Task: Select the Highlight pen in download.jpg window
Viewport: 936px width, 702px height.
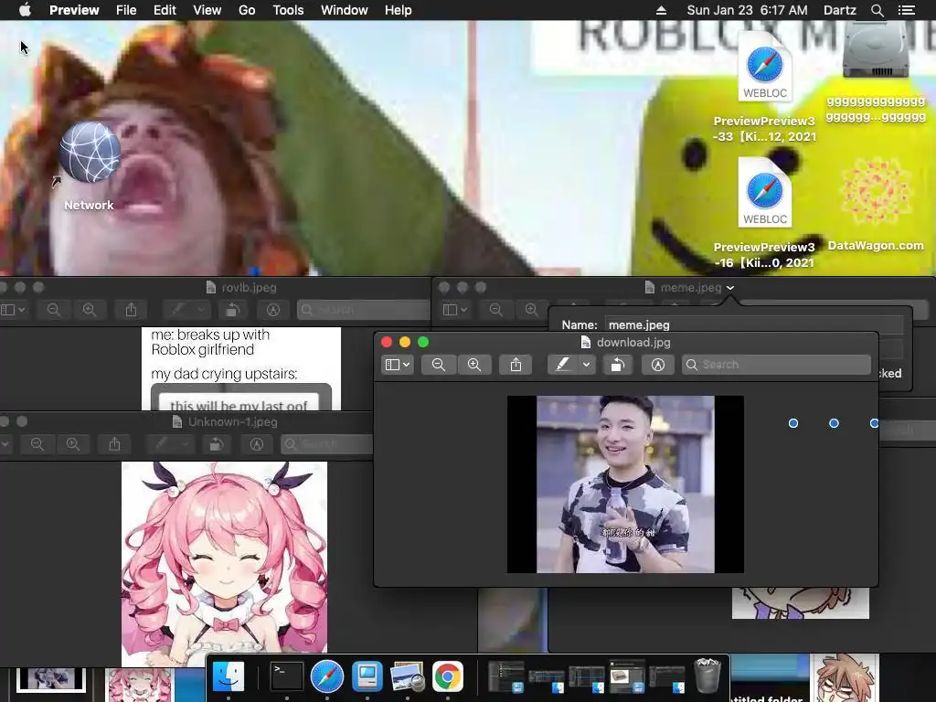Action: (563, 365)
